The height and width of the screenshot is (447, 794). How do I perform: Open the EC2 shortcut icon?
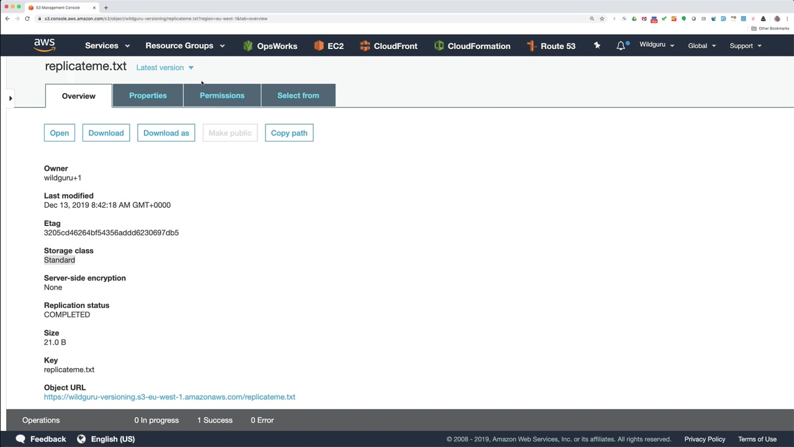319,46
